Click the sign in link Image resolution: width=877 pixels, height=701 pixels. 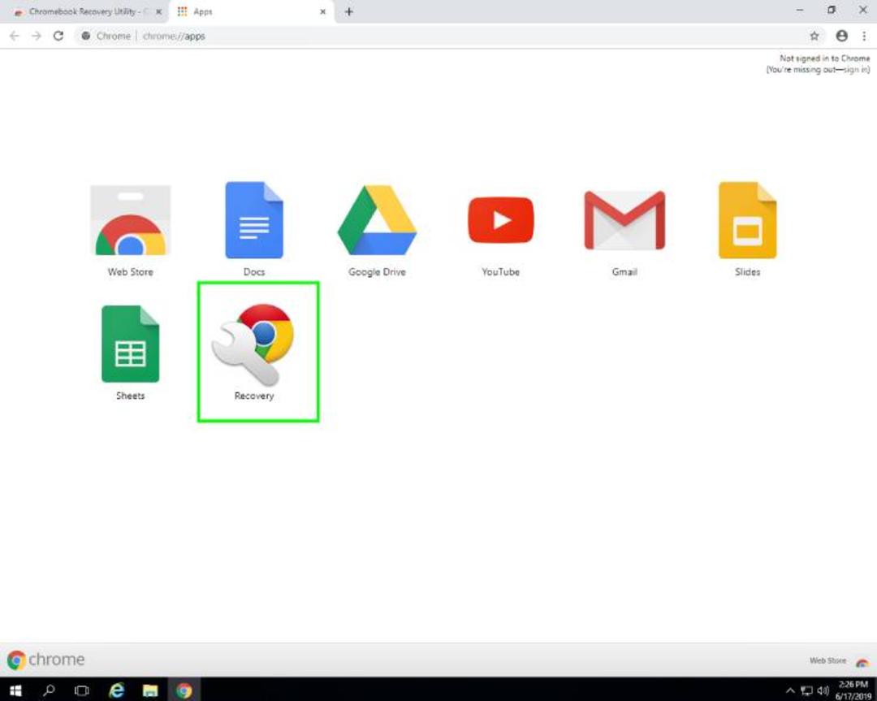click(856, 69)
